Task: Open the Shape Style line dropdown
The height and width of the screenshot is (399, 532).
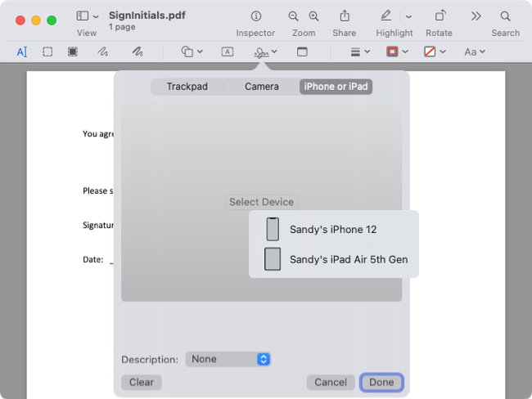Action: pyautogui.click(x=359, y=52)
